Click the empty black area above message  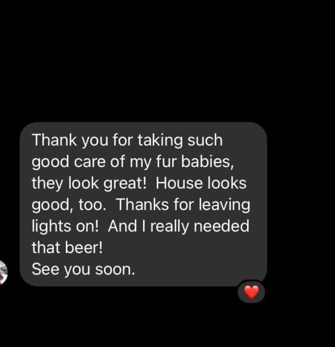[x=167, y=59]
